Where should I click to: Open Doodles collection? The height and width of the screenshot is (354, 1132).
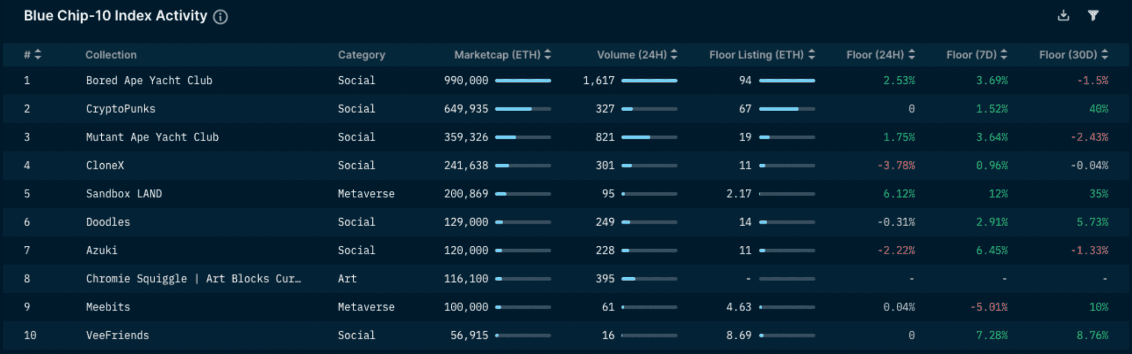[x=108, y=222]
